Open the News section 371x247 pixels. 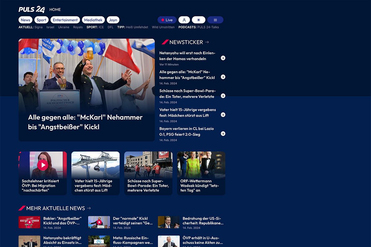[25, 20]
